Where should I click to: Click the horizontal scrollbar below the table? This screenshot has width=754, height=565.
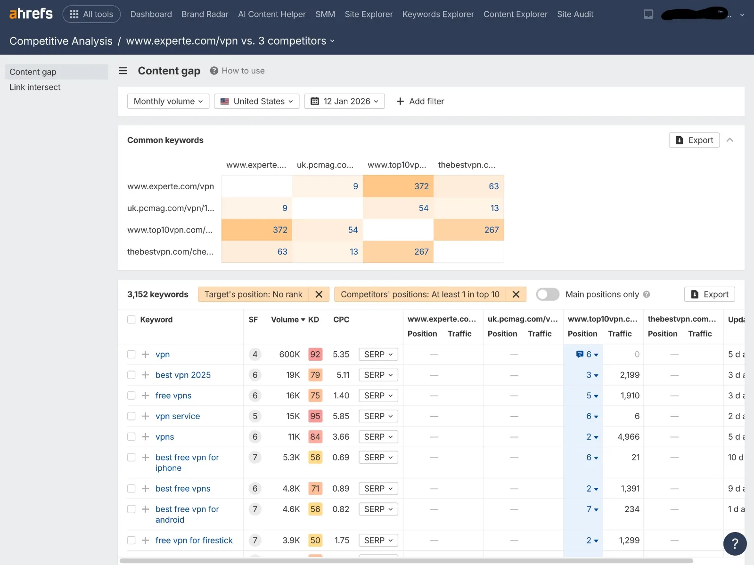tap(406, 561)
